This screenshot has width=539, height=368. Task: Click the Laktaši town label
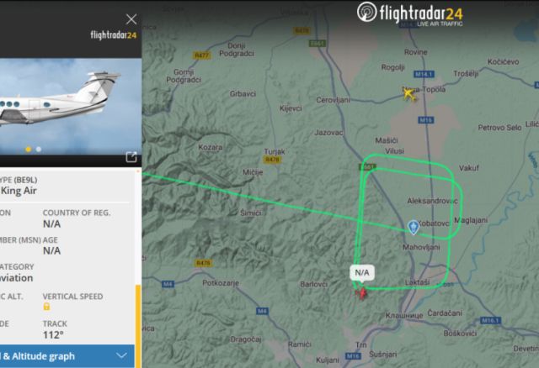[x=417, y=282]
